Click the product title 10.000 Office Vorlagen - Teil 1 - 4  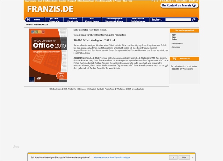tap(94, 40)
